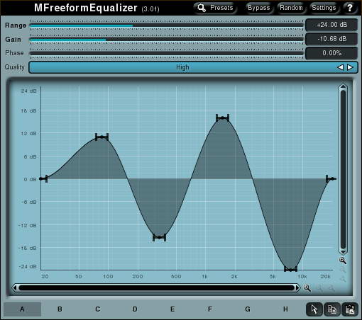
Task: Adjust the Phase slider
Action: [x=166, y=53]
